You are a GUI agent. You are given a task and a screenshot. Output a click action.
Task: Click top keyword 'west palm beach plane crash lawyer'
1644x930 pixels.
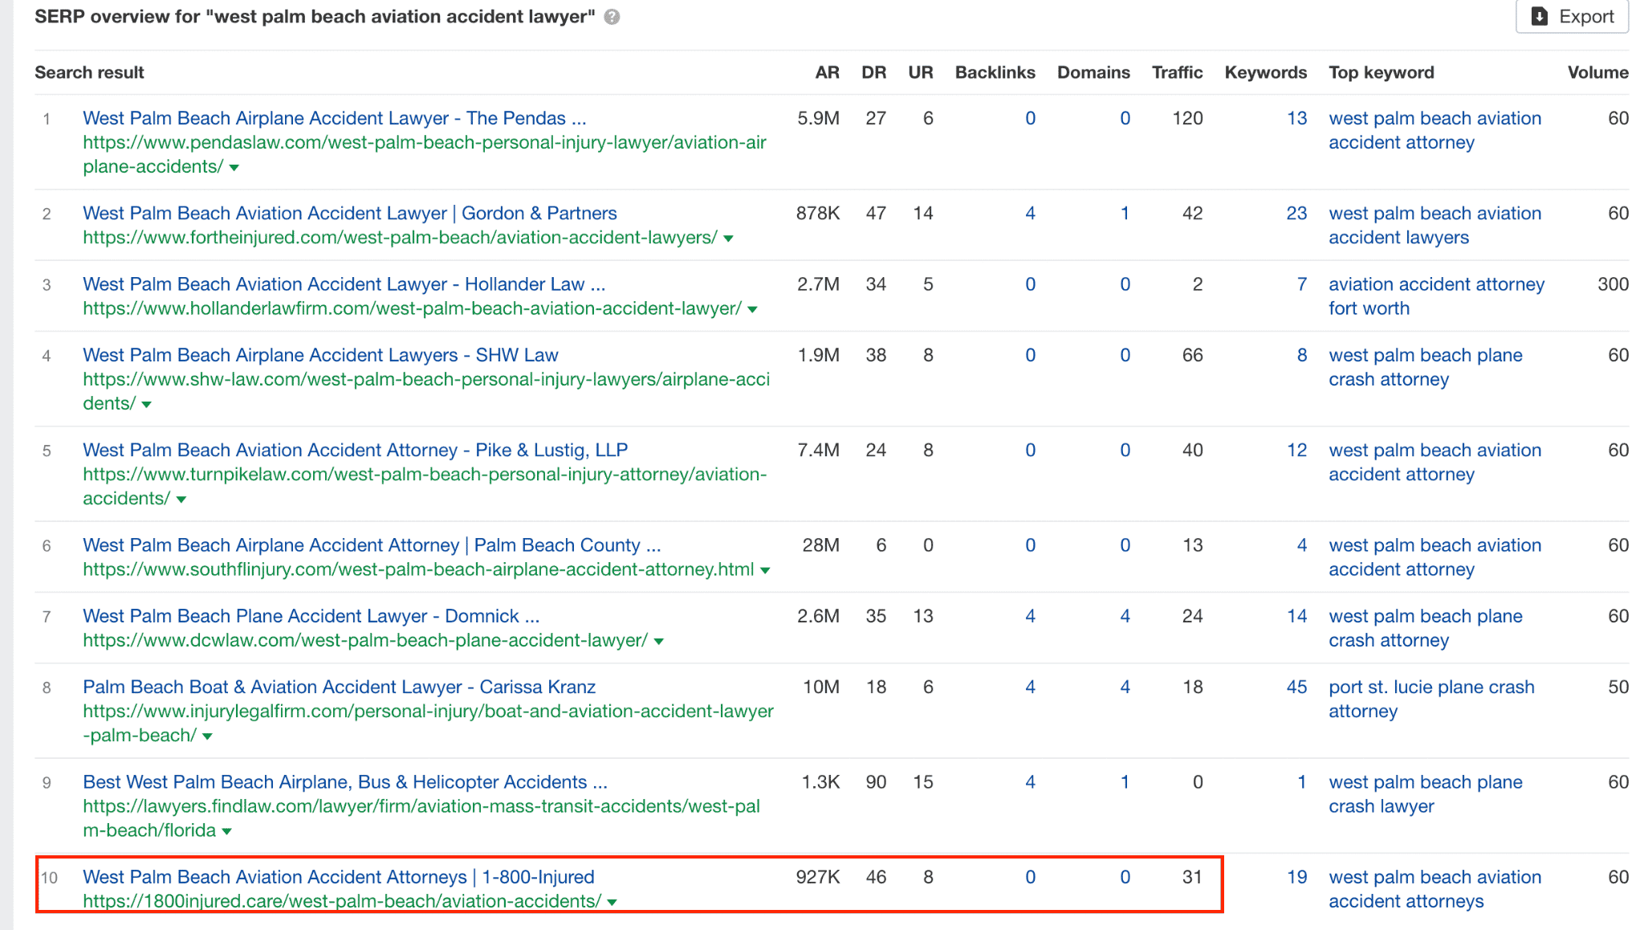click(x=1425, y=793)
